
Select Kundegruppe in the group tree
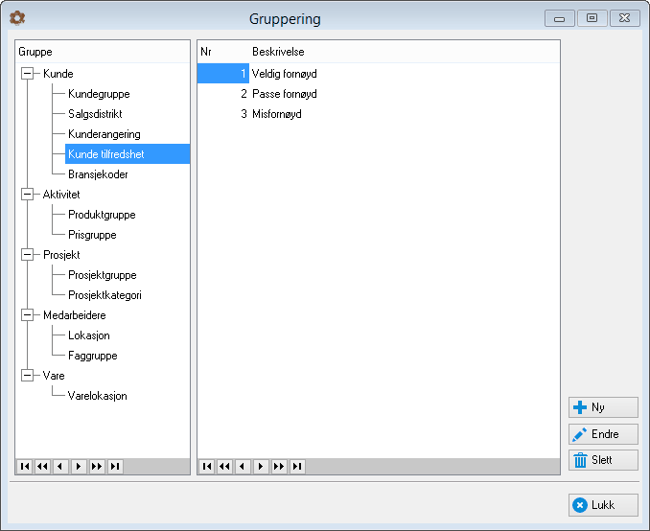[99, 94]
